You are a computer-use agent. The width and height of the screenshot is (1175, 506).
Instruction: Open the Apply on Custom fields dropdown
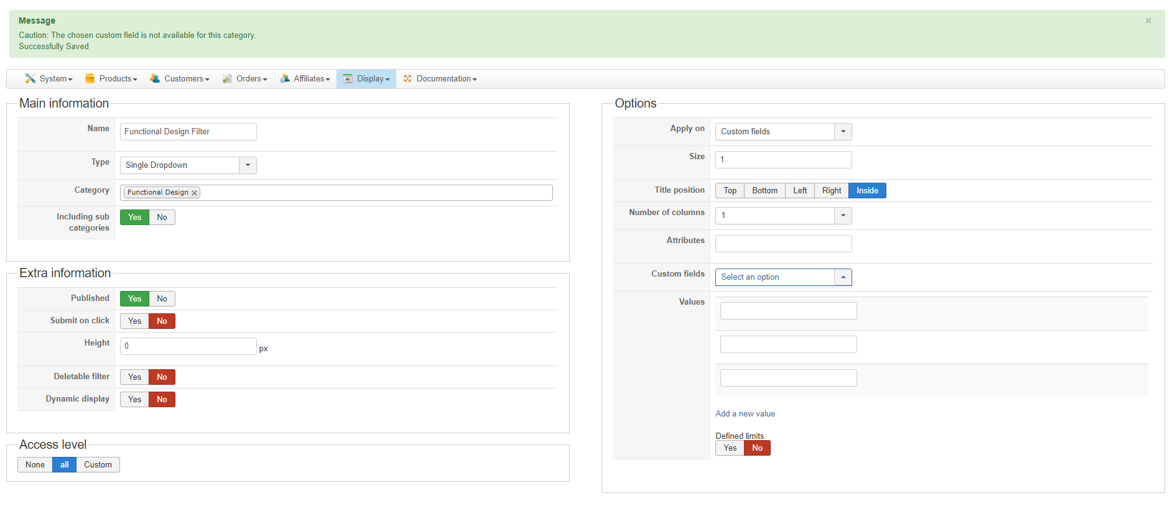click(783, 131)
